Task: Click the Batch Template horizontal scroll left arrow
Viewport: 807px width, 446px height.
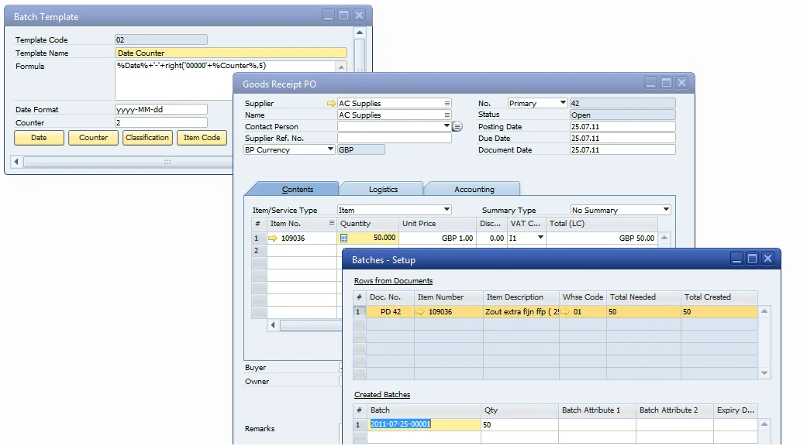Action: click(16, 161)
